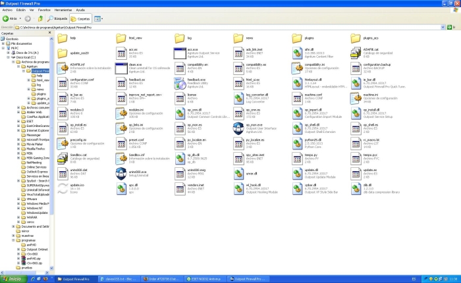Open the Atrás history dropdown arrow
This screenshot has width=461, height=283.
point(20,18)
